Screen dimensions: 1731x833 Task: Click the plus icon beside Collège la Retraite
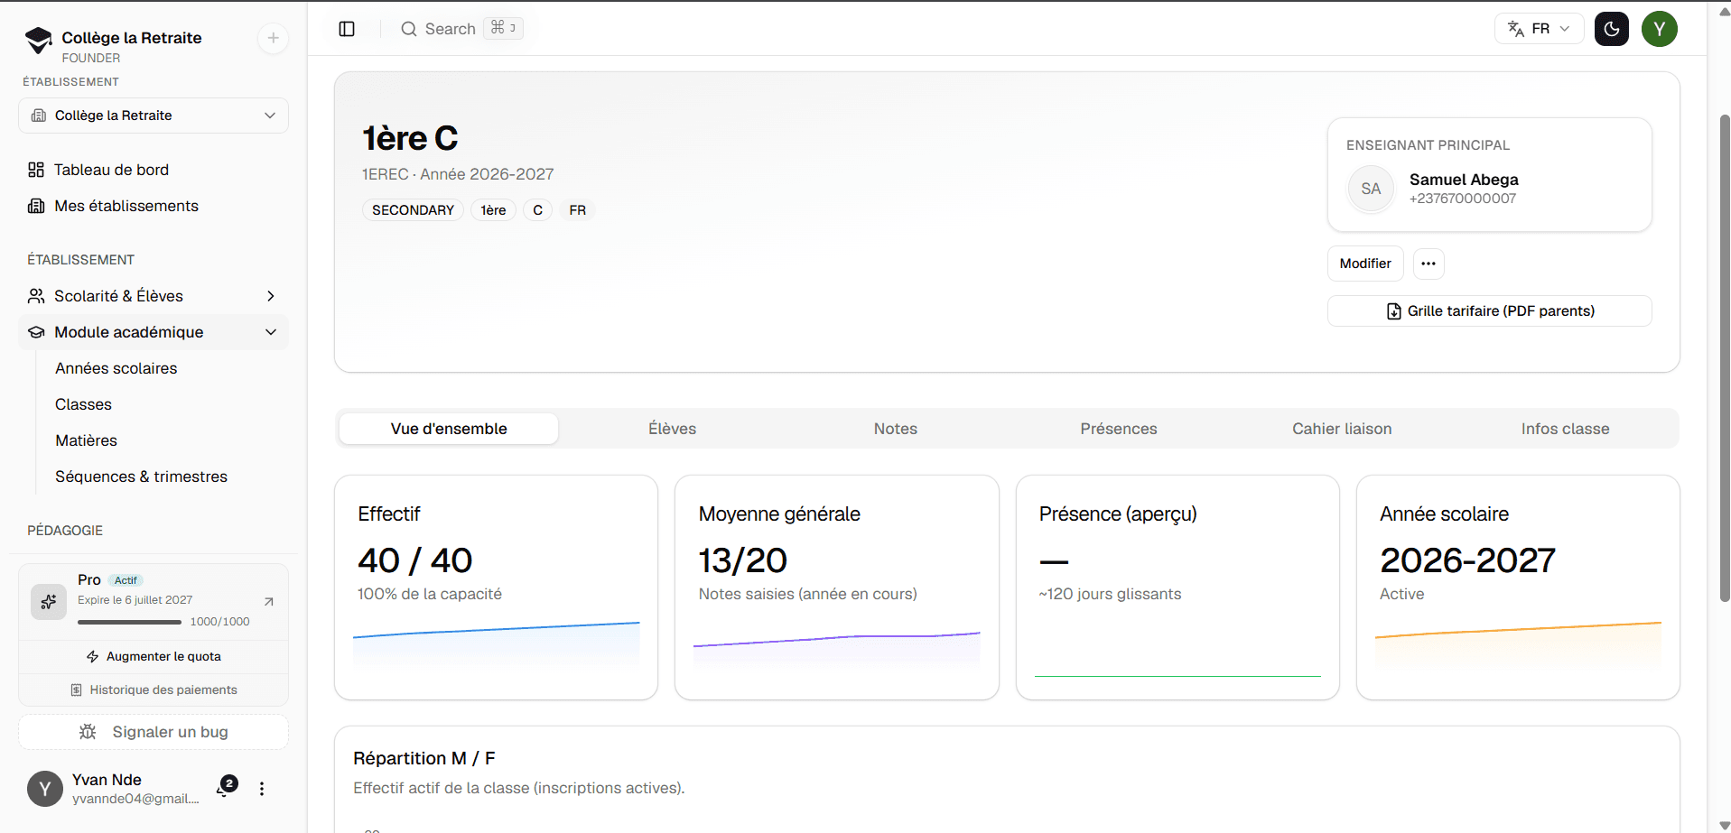tap(273, 38)
